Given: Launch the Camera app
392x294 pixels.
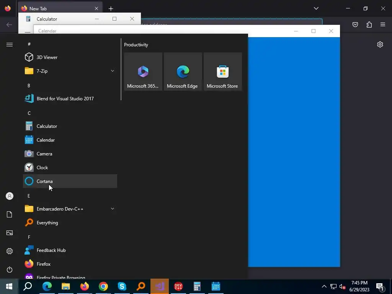Looking at the screenshot, I should coord(70,154).
